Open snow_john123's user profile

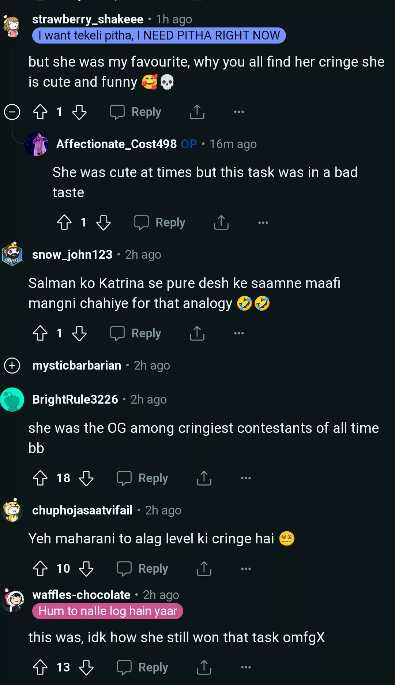pos(72,255)
